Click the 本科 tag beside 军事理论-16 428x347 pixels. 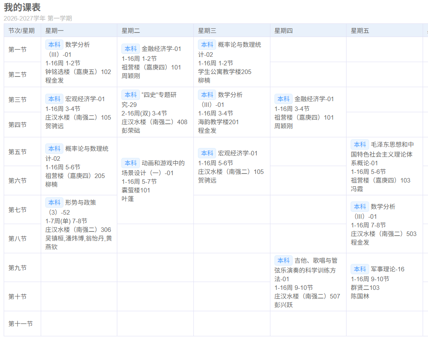pos(360,269)
